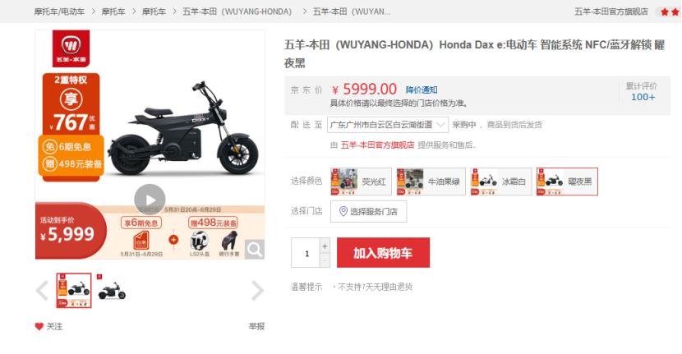Select the 牛油果绿 color option
The image size is (682, 354).
[x=431, y=182]
